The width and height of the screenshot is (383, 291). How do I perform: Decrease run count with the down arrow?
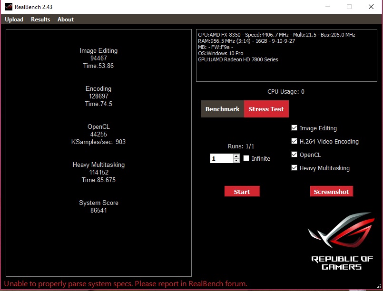pos(236,161)
